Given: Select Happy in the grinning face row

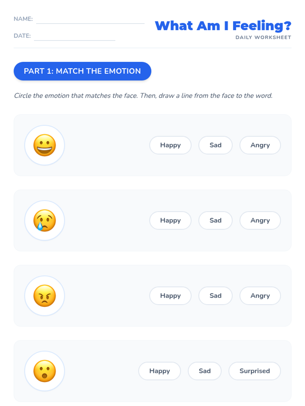Looking at the screenshot, I should (x=170, y=145).
